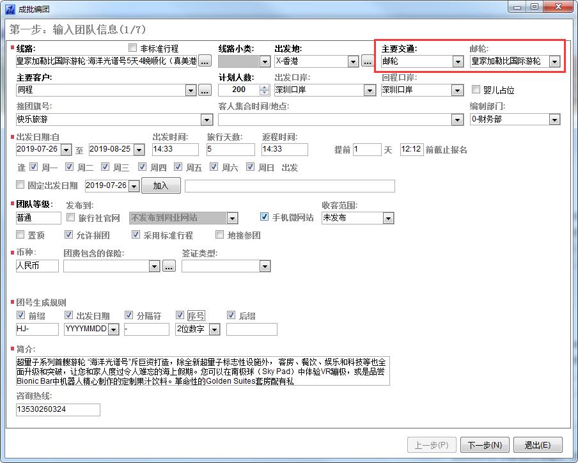
Task: Expand the 签证类型 combo box
Action: (265, 267)
